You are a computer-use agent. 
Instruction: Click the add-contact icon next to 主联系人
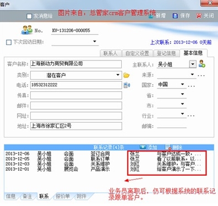click(202, 64)
